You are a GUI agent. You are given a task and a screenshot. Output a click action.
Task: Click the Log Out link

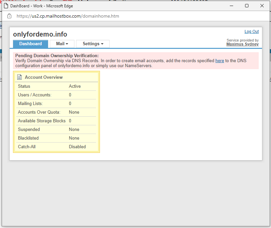pyautogui.click(x=251, y=32)
